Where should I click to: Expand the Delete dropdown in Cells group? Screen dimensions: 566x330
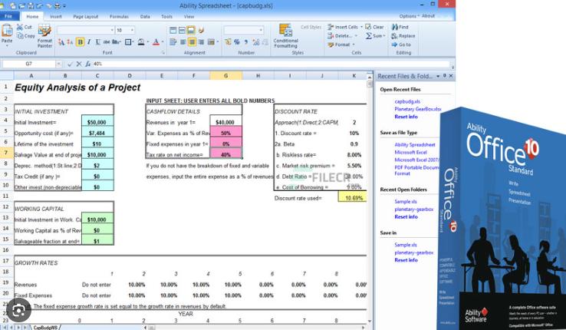(356, 36)
